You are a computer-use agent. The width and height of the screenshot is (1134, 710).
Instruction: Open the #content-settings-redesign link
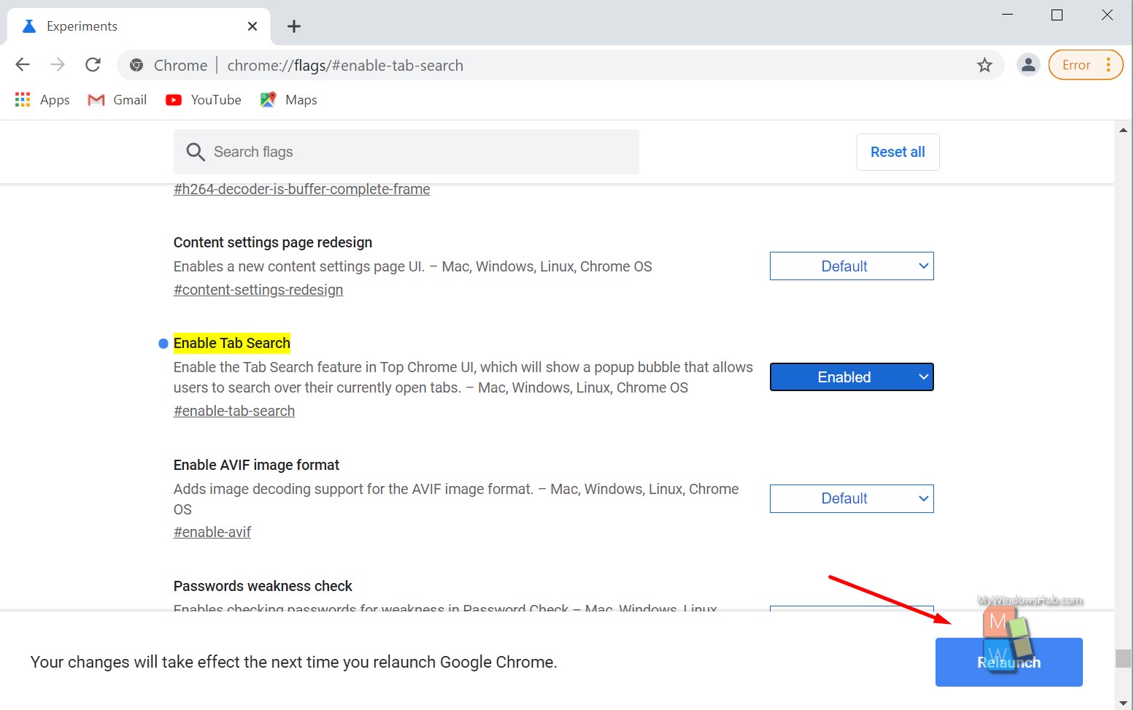pos(258,290)
